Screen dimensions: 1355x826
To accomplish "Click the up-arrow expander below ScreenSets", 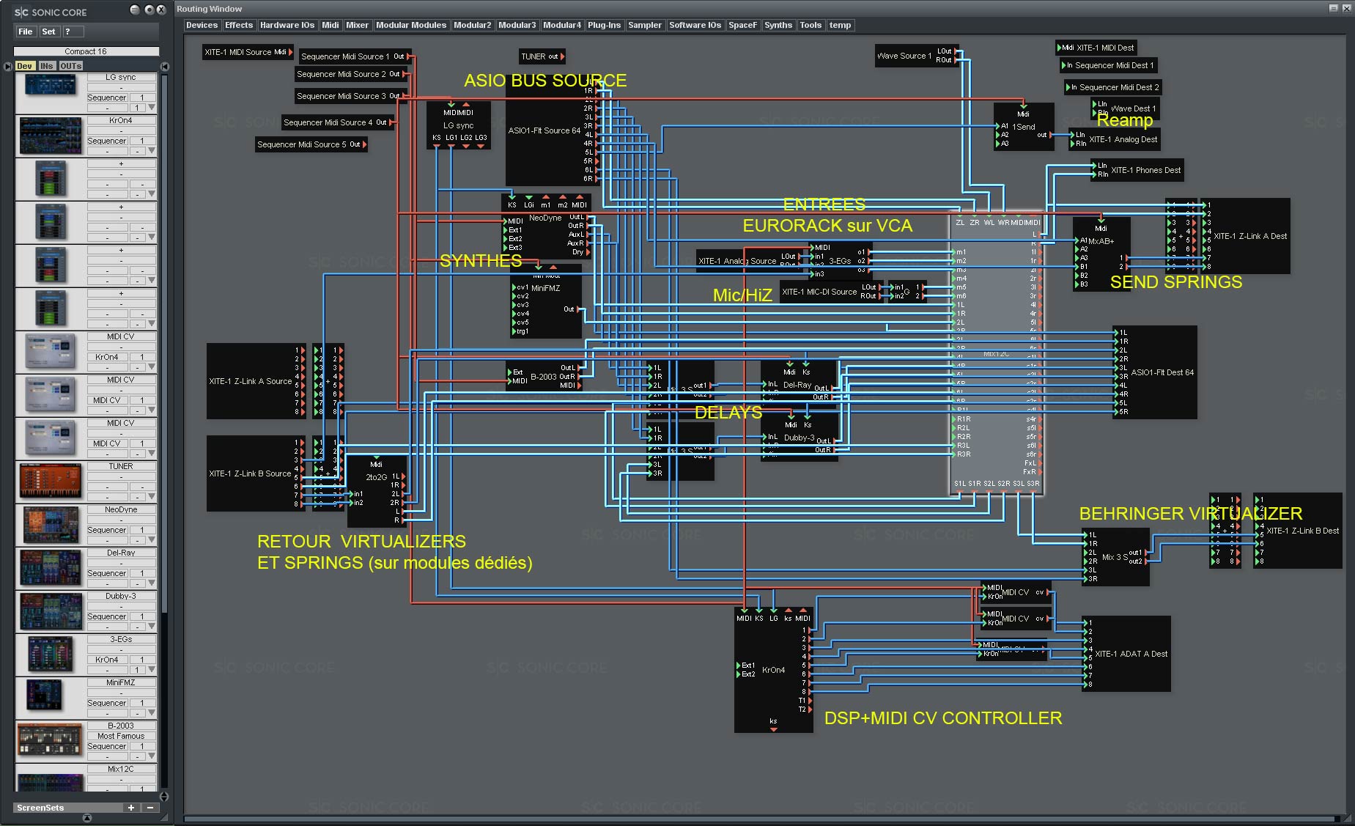I will click(87, 818).
